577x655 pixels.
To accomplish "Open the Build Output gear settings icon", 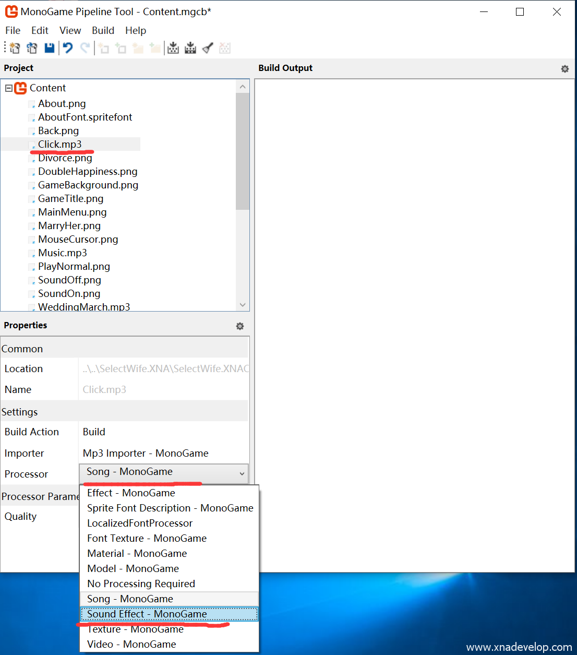I will tap(564, 69).
